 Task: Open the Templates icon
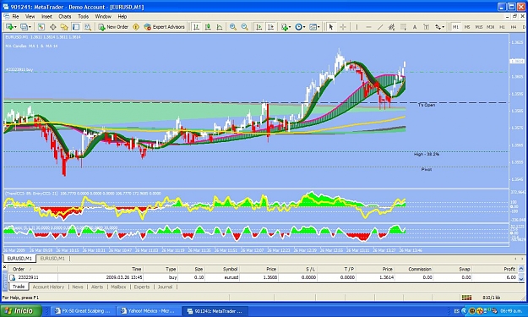click(313, 27)
